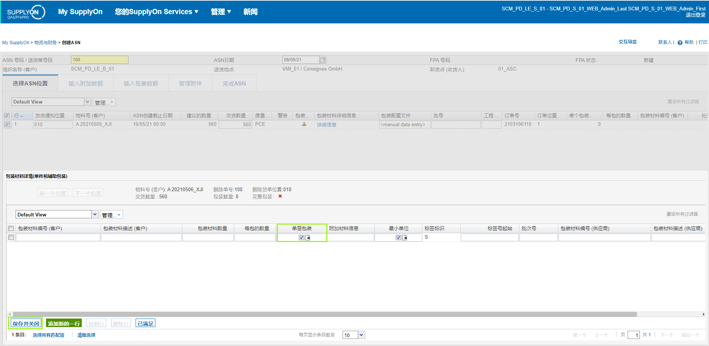
Task: Click the 退出登录 link
Action: point(696,15)
